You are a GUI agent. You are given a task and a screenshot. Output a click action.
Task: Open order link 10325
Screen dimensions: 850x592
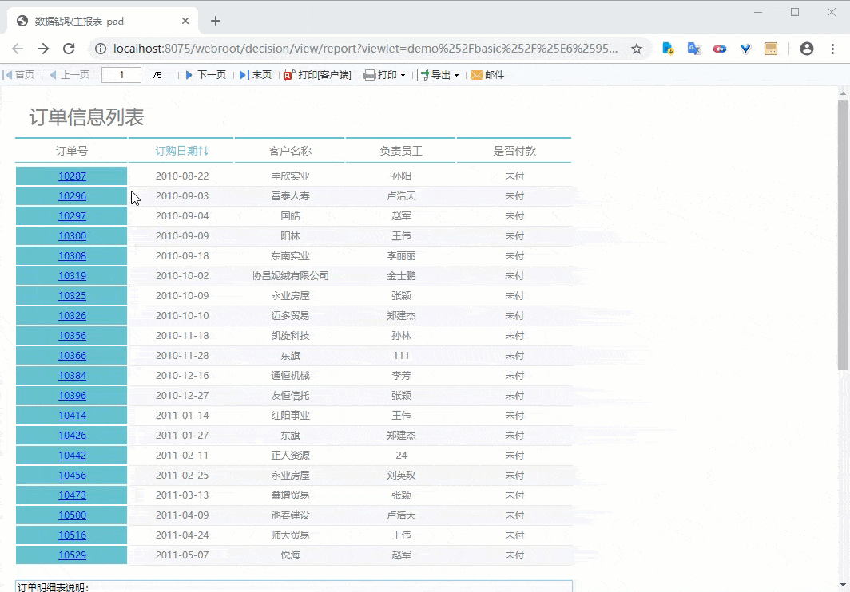[x=72, y=296]
